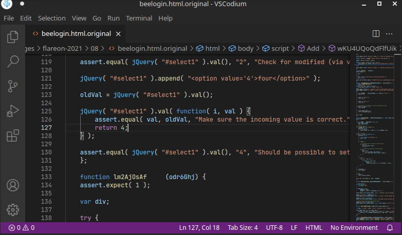Open the Edit menu
402x235 pixels.
coord(26,18)
